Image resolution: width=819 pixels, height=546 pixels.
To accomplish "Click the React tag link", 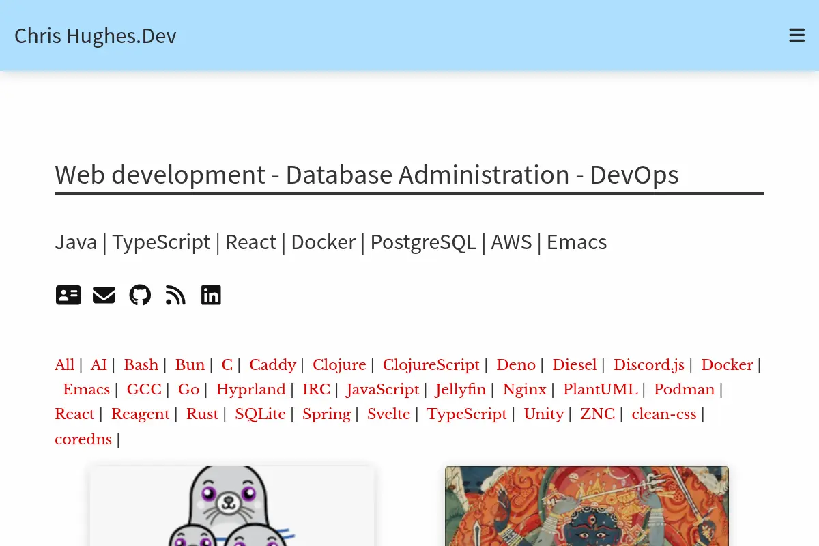I will tap(74, 414).
